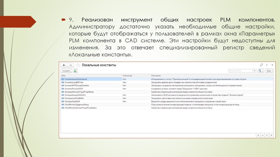Screen dimensions: 280x157
Task: Add Локальные константы to favorites star
Action: pos(78,65)
